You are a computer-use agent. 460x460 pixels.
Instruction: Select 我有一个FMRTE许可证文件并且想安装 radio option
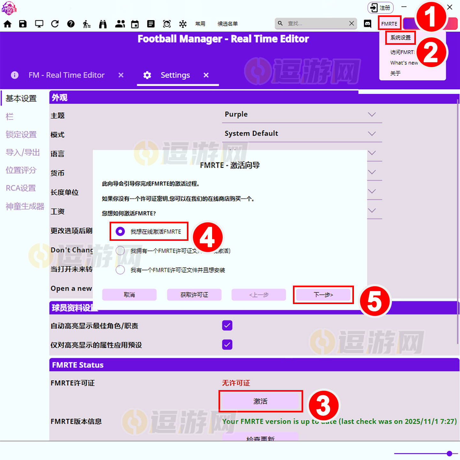coord(120,270)
